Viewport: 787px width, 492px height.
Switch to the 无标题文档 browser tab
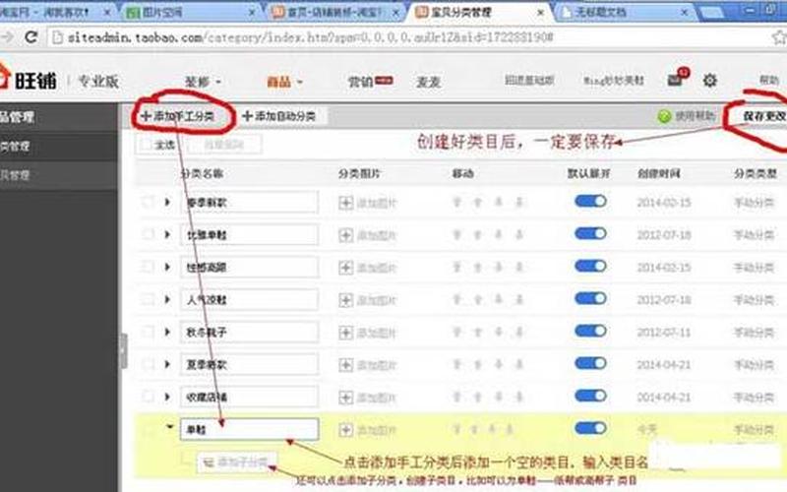tap(625, 12)
